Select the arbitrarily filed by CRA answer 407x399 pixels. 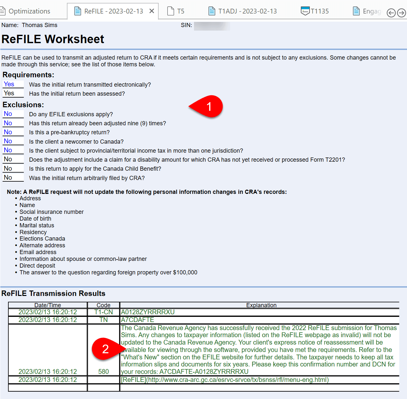coord(13,177)
